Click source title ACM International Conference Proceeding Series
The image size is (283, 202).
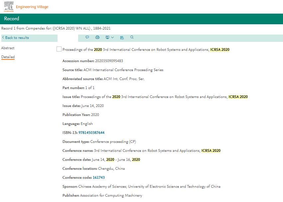tap(123, 70)
